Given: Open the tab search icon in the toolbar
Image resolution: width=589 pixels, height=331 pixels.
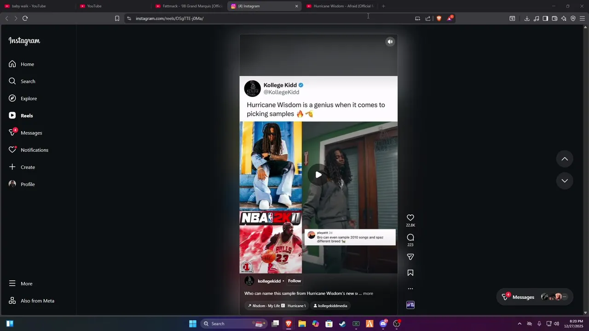Looking at the screenshot, I should 512,18.
